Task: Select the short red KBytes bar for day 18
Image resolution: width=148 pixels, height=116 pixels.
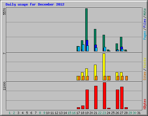Action: pos(83,107)
